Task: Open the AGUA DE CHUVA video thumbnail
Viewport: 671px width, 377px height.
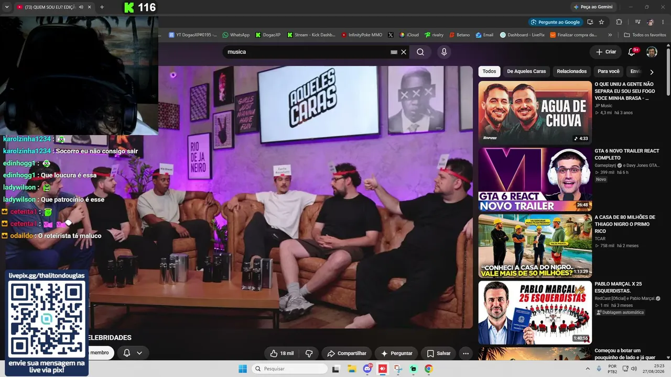Action: click(535, 113)
